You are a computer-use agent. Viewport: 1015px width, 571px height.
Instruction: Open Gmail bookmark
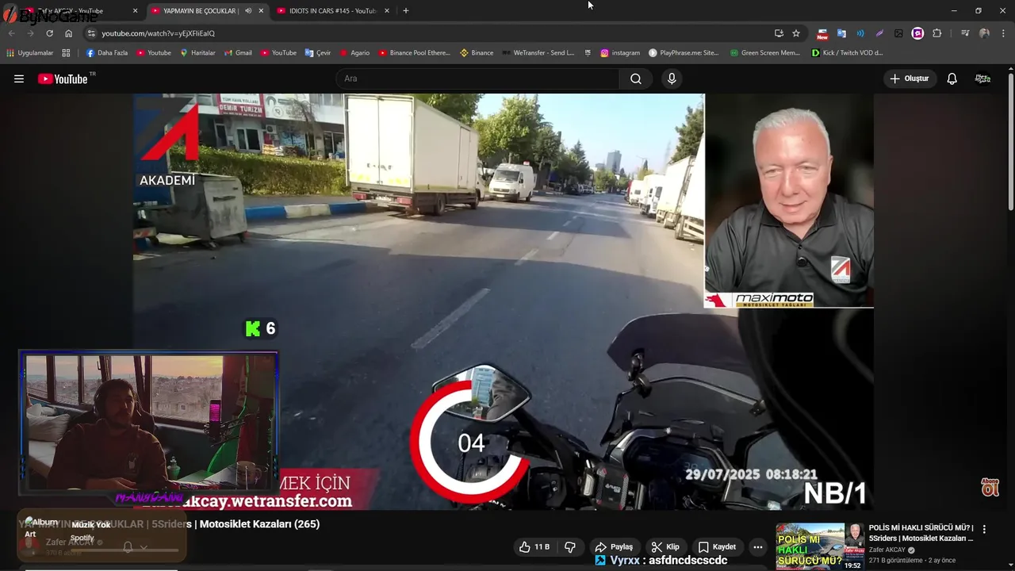[x=238, y=53]
